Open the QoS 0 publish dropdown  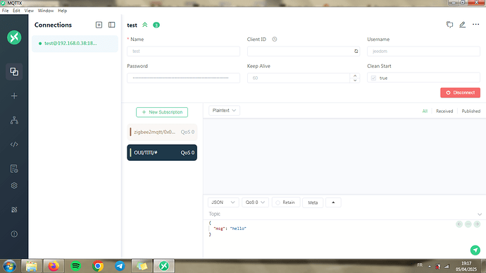point(255,202)
